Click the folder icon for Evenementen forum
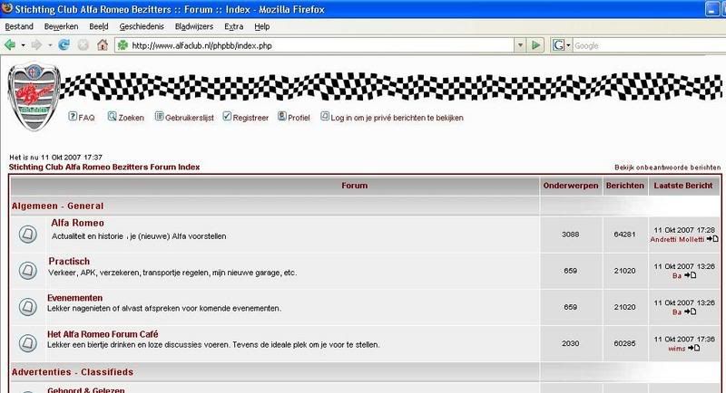Screen dimensions: 726x393 [x=28, y=307]
